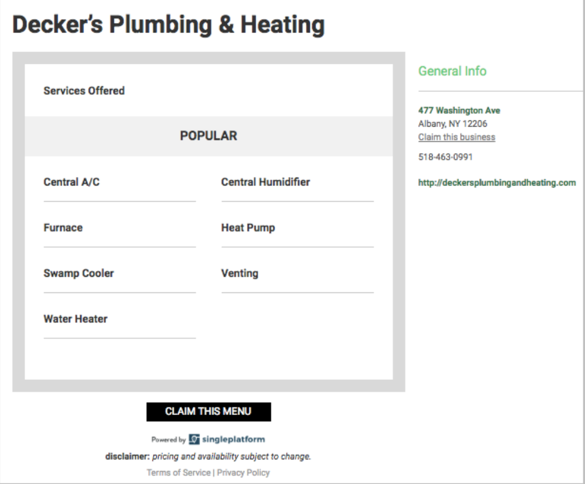
Task: Click the POPULAR section header
Action: (x=208, y=136)
